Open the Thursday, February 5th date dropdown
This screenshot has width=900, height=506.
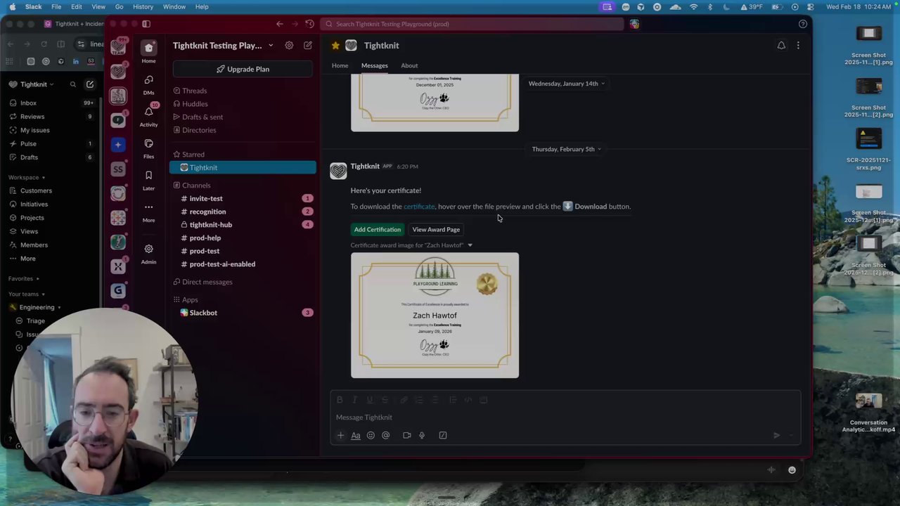pos(567,149)
